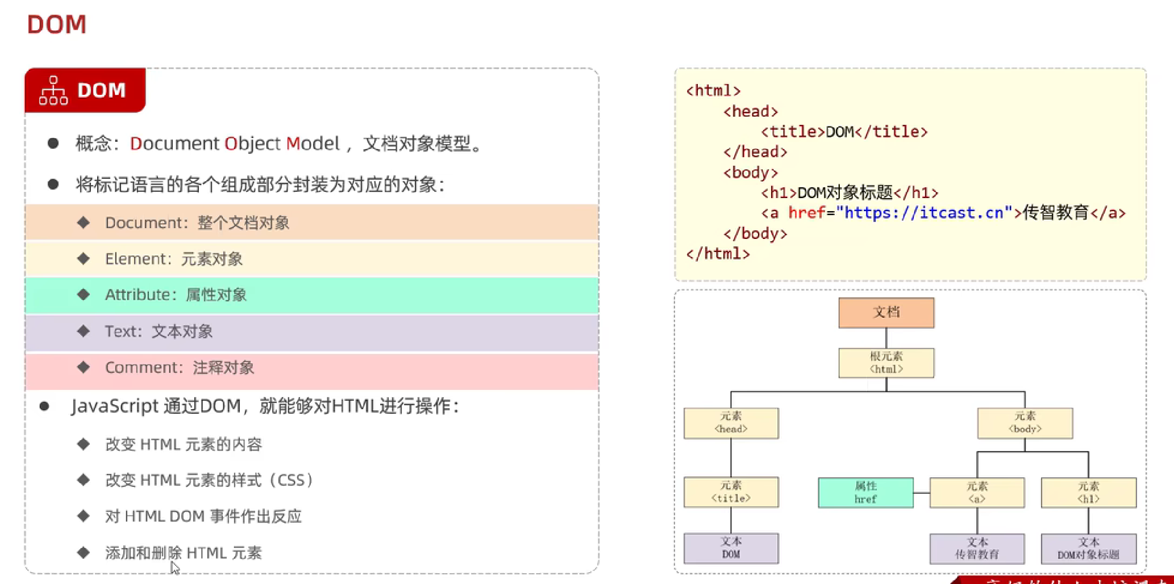1174x584 pixels.
Task: Click the opening <body> tag in code
Action: pyautogui.click(x=751, y=173)
